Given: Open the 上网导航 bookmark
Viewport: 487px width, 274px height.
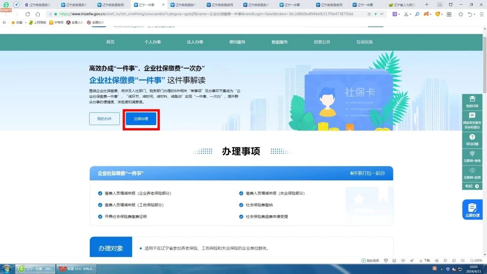Looking at the screenshot, I should coord(38,23).
